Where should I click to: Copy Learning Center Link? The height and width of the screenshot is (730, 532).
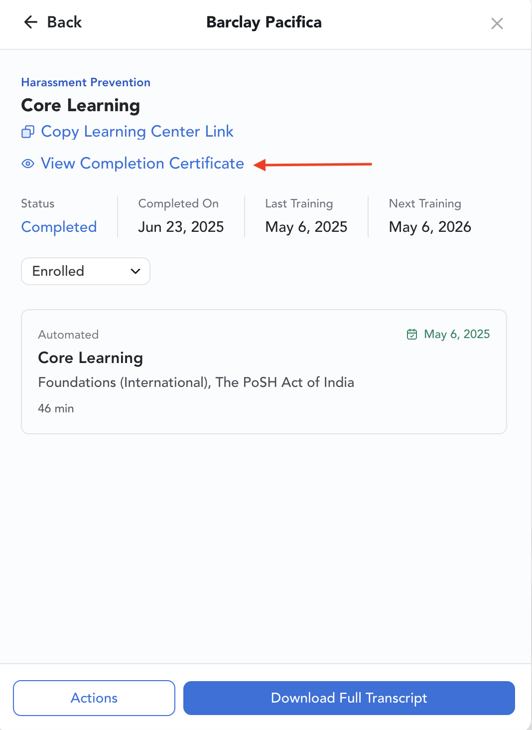point(137,132)
